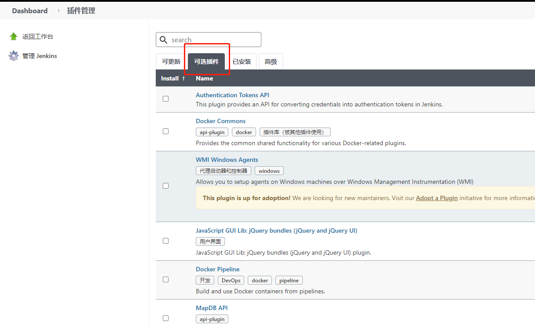Image resolution: width=535 pixels, height=325 pixels.
Task: Check the MapDB API plugin checkbox
Action: pyautogui.click(x=166, y=318)
